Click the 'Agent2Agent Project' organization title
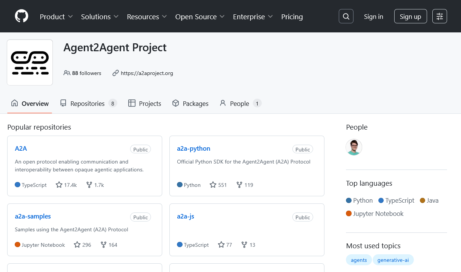This screenshot has height=272, width=461. (x=115, y=47)
